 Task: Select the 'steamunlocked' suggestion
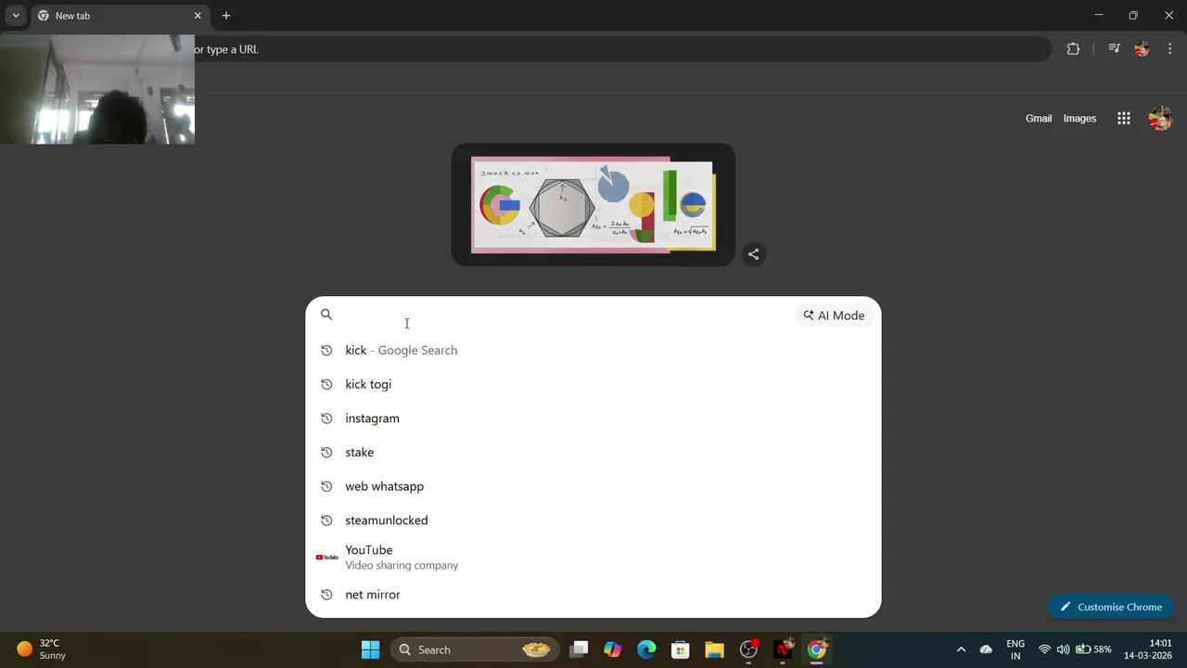pyautogui.click(x=593, y=520)
